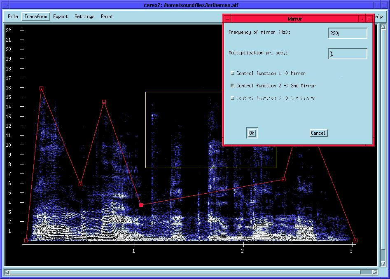Open the Mirror dialog window menu button

[227, 19]
